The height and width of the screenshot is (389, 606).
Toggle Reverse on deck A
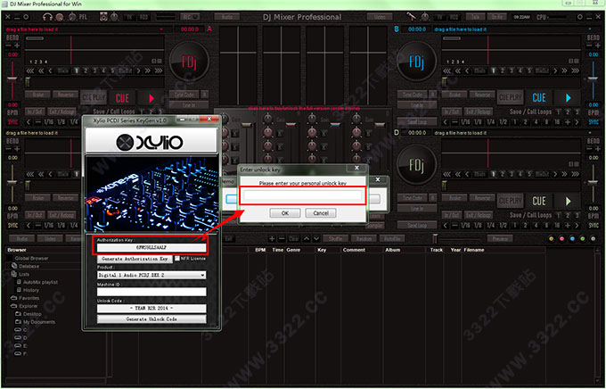pos(66,95)
